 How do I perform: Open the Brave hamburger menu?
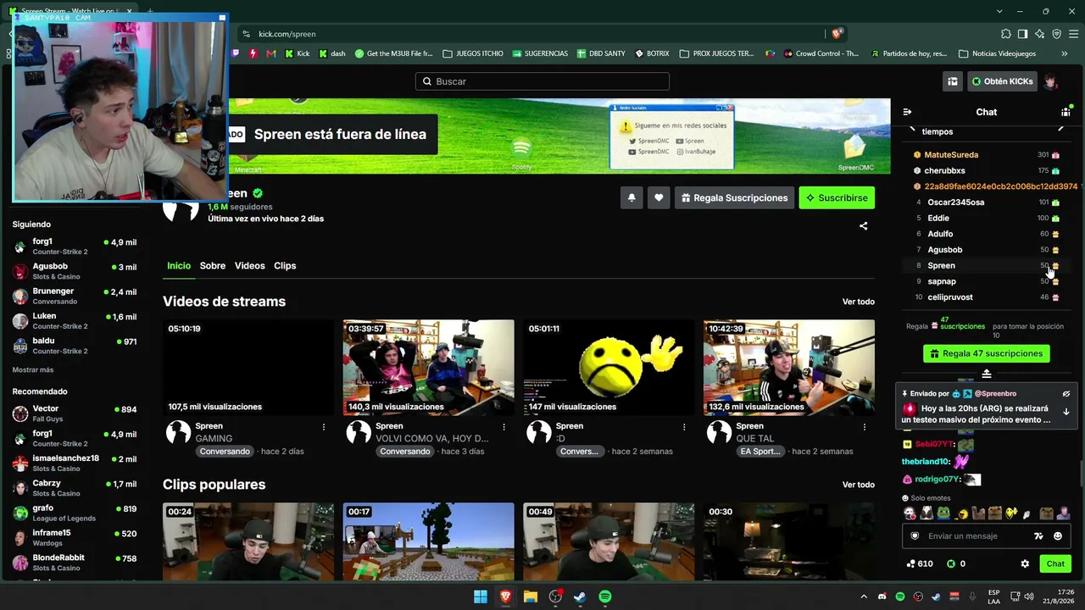pos(1073,34)
